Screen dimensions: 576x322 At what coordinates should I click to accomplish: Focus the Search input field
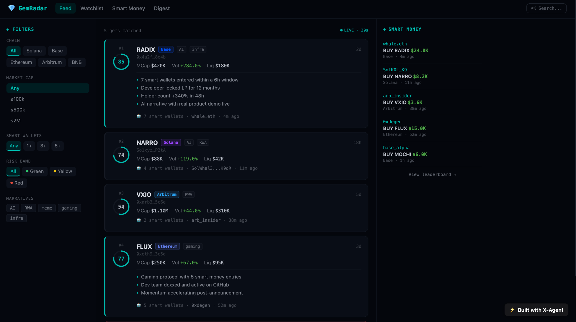546,8
